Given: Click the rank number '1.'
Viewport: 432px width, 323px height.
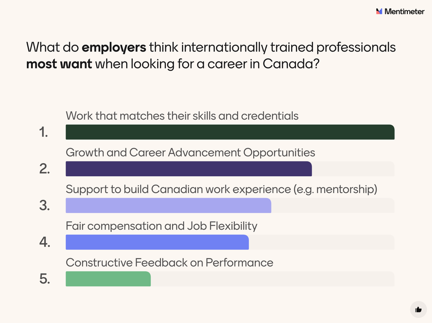Looking at the screenshot, I should [44, 132].
